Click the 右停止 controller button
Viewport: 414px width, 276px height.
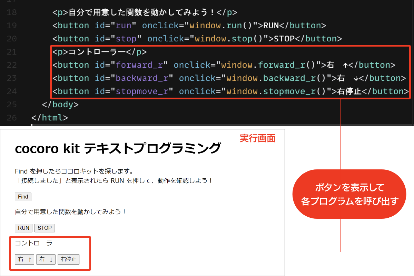(x=68, y=259)
